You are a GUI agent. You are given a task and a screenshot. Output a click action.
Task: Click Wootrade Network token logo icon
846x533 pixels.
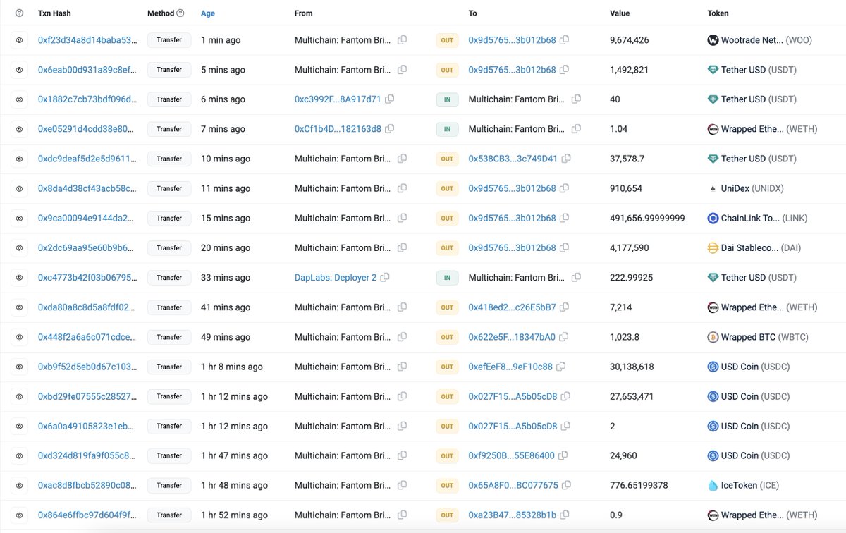[x=713, y=40]
